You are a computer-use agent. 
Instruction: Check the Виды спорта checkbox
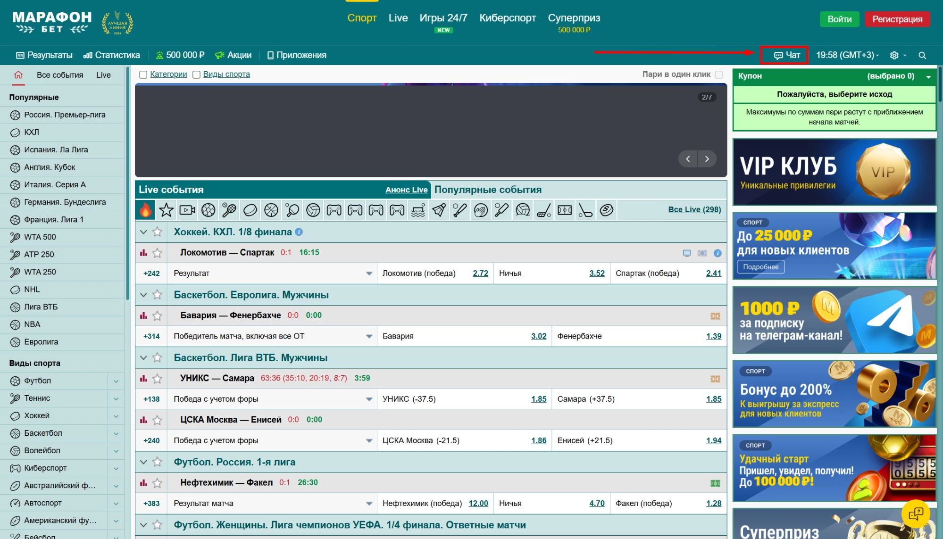(197, 75)
